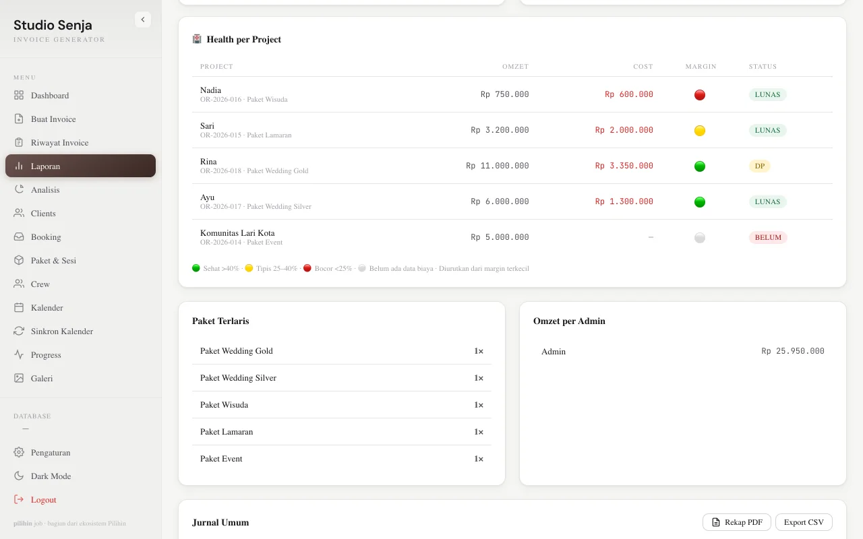Click the Crew people icon

point(19,284)
